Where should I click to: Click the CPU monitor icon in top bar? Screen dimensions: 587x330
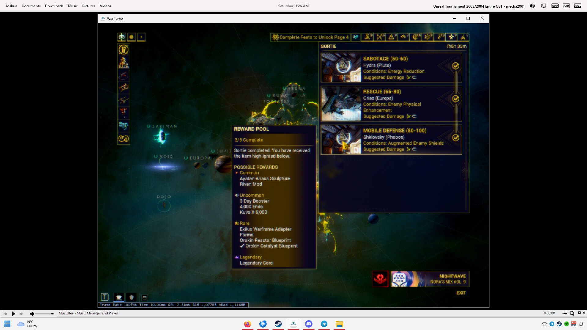(x=555, y=6)
